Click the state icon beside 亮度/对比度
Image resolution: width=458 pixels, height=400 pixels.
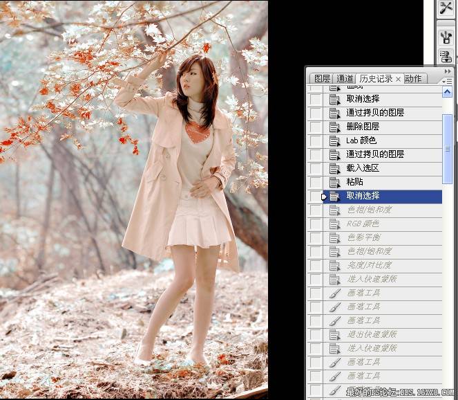coord(335,266)
